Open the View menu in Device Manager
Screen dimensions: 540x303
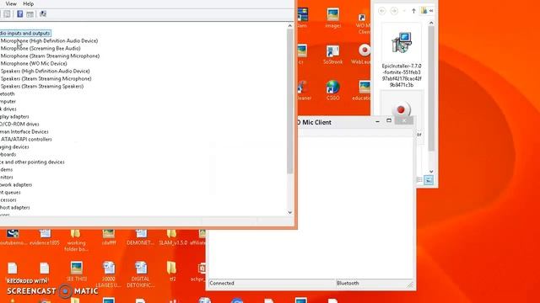pyautogui.click(x=11, y=3)
